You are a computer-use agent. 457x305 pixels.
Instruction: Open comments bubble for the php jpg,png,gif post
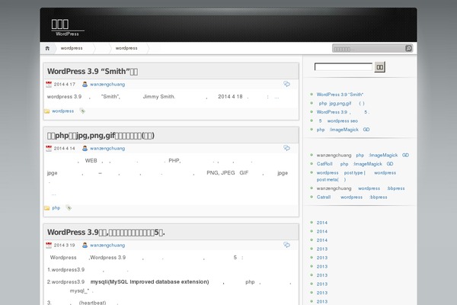point(286,148)
